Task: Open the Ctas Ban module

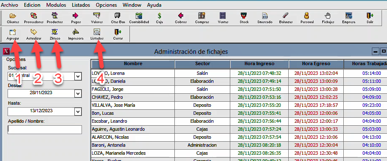Action: coord(118,18)
